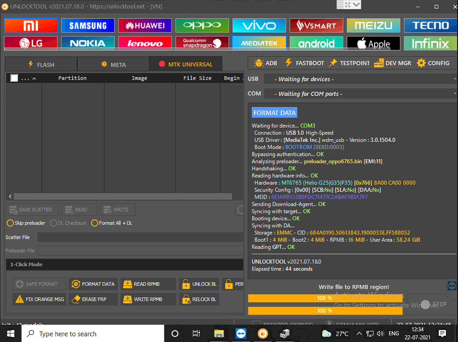The image size is (458, 342).
Task: Open the FASTBOOT panel
Action: 305,63
